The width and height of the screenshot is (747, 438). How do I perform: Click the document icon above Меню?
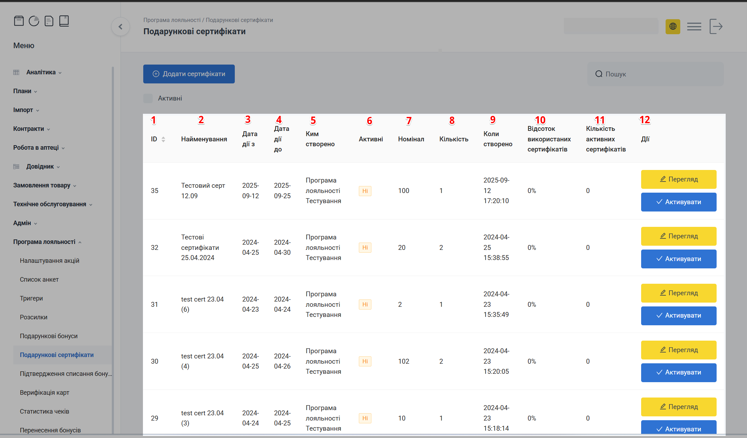[49, 21]
